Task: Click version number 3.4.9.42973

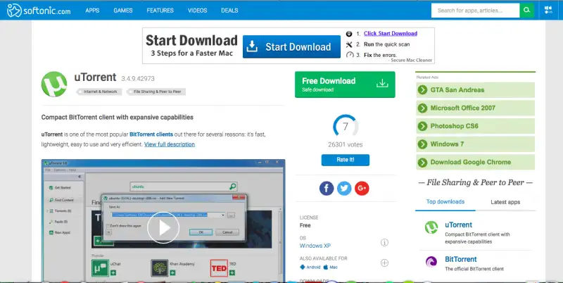Action: click(138, 79)
